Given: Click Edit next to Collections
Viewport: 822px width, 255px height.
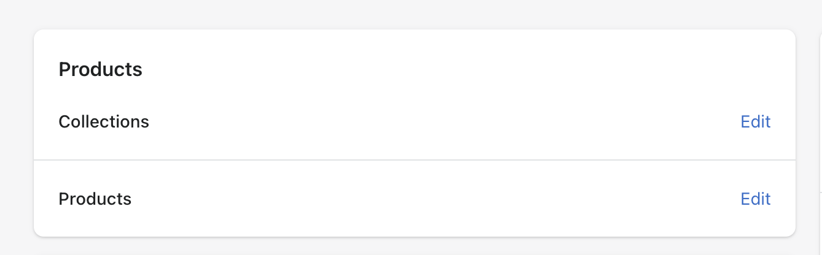Looking at the screenshot, I should tap(756, 121).
